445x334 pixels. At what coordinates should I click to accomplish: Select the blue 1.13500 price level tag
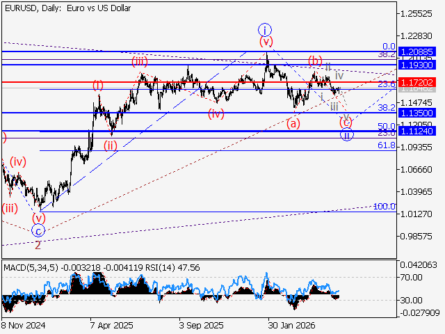[417, 113]
